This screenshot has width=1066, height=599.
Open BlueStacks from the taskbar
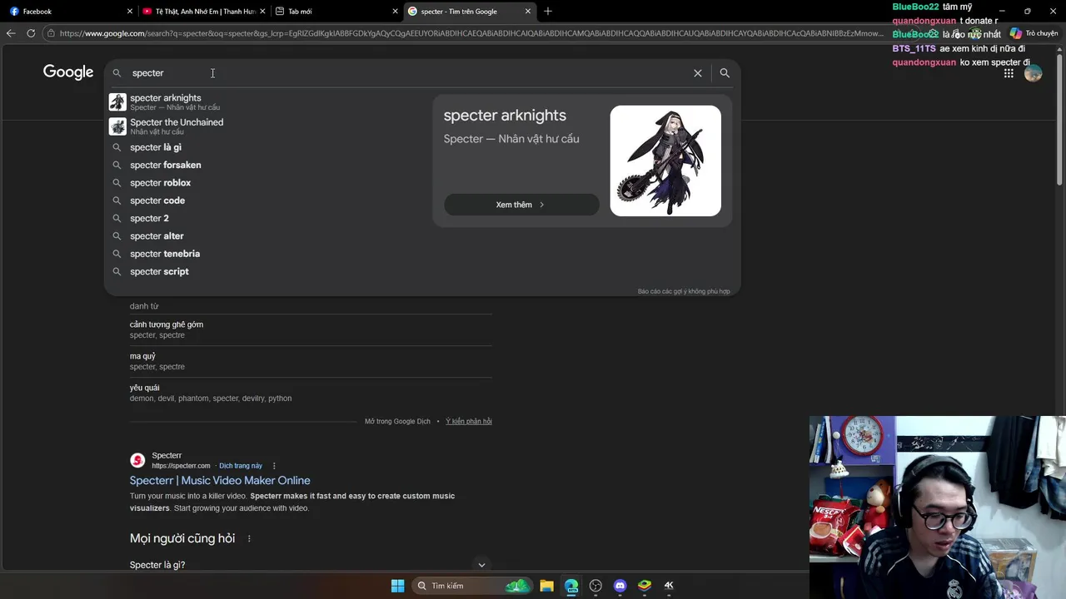[x=645, y=586]
